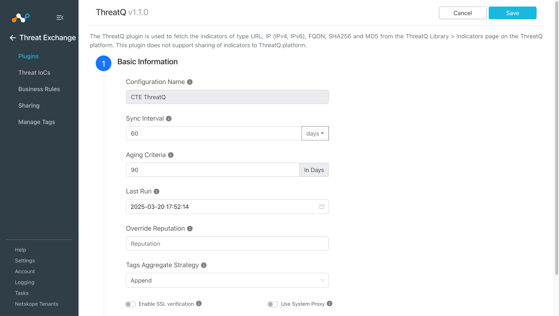This screenshot has height=316, width=559.
Task: Show info tooltip for Sync Interval
Action: 169,119
